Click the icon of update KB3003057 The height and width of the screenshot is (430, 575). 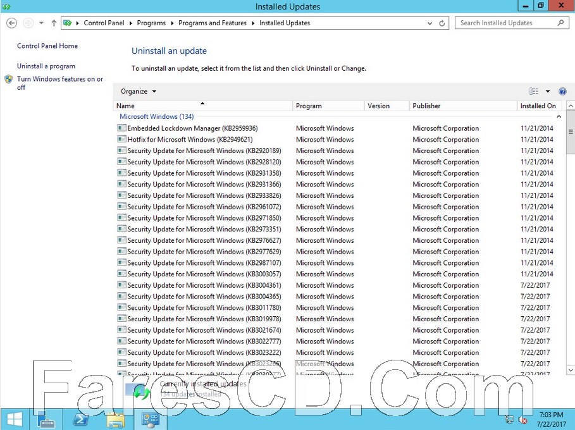(x=121, y=273)
